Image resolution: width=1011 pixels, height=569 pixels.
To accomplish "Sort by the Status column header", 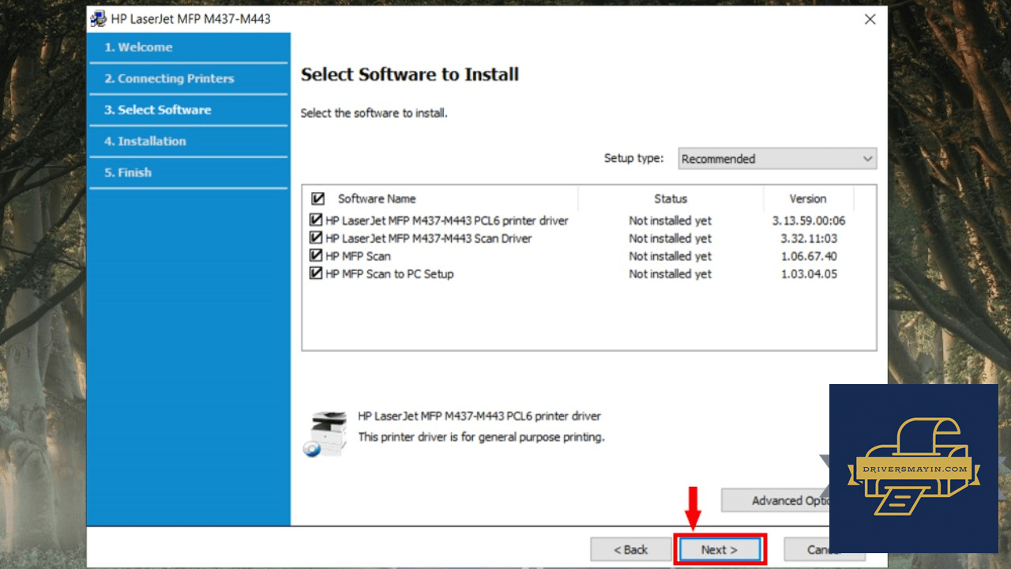I will [x=671, y=199].
